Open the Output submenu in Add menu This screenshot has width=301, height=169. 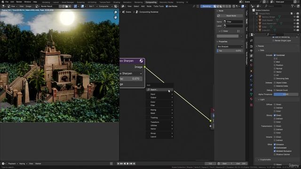[160, 98]
